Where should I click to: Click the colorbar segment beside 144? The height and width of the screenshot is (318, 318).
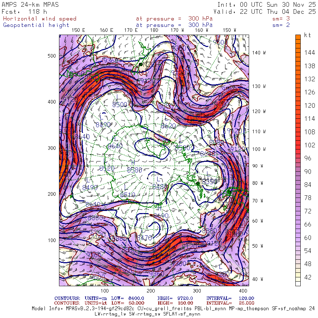coord(298,53)
